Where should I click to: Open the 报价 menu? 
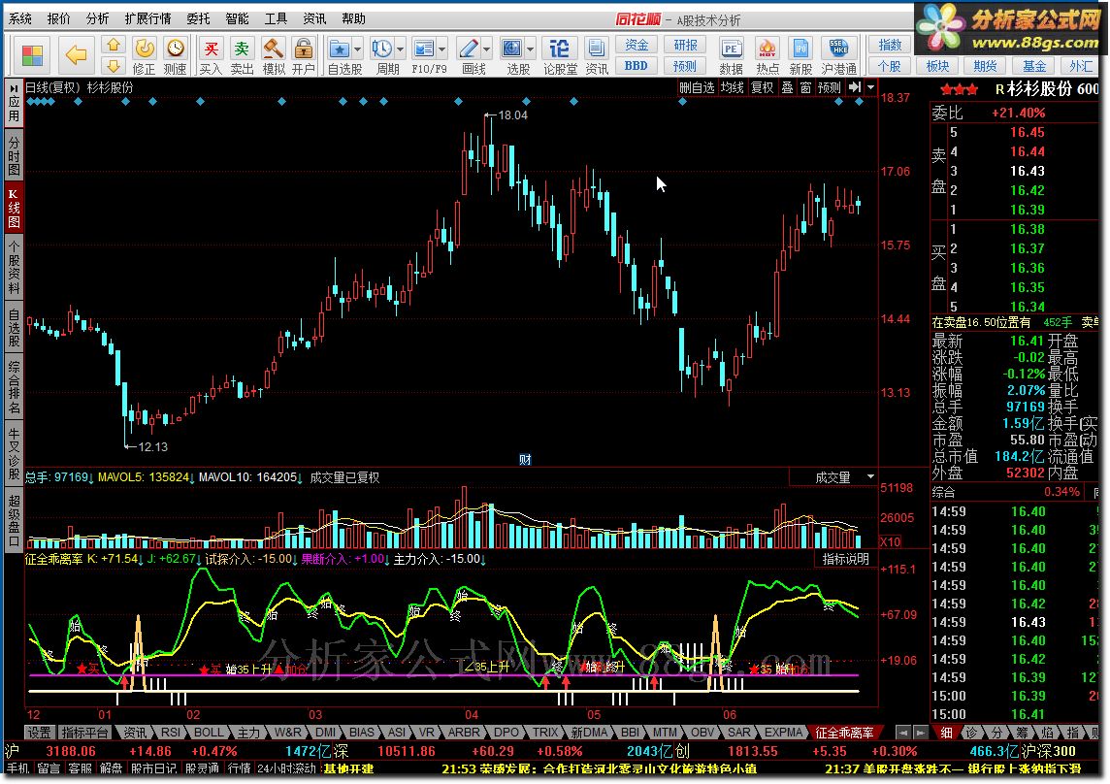[59, 19]
